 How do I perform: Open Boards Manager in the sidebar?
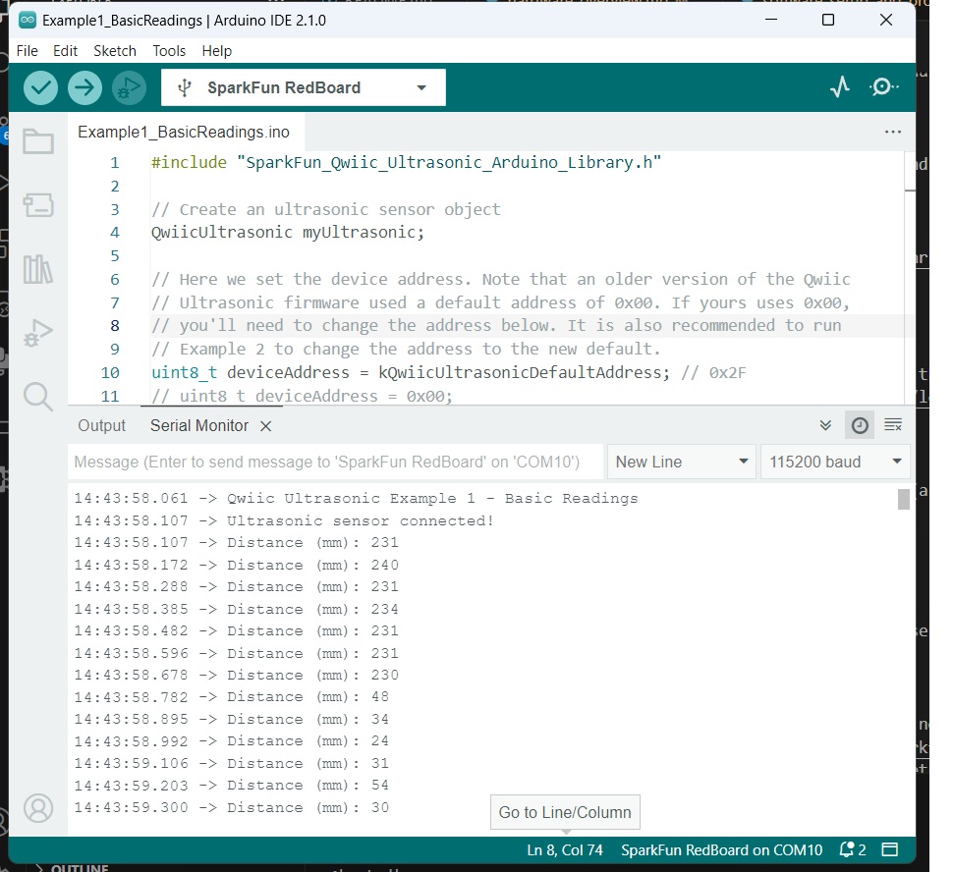click(x=38, y=205)
